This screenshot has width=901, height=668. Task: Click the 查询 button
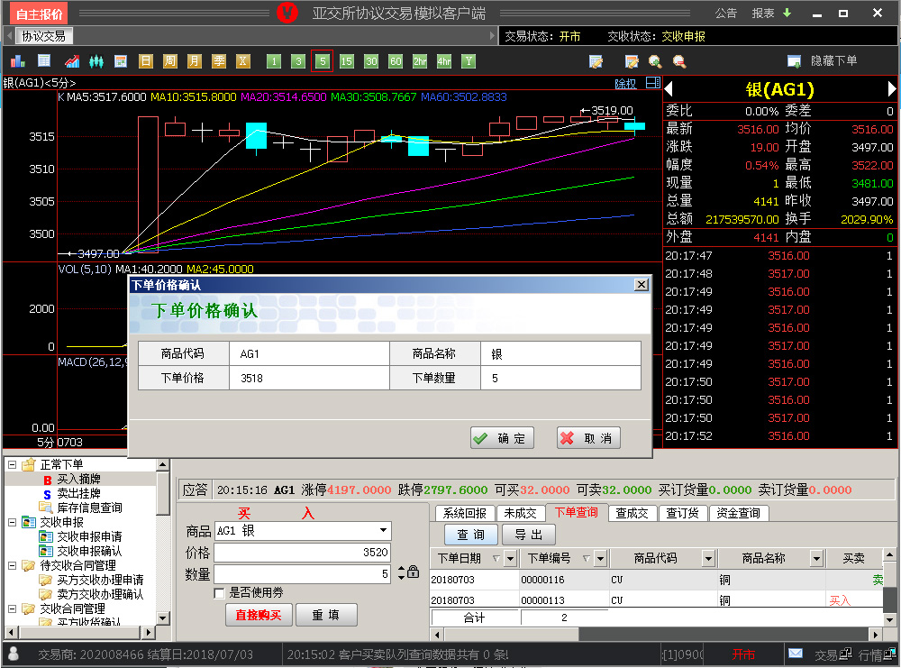[470, 535]
